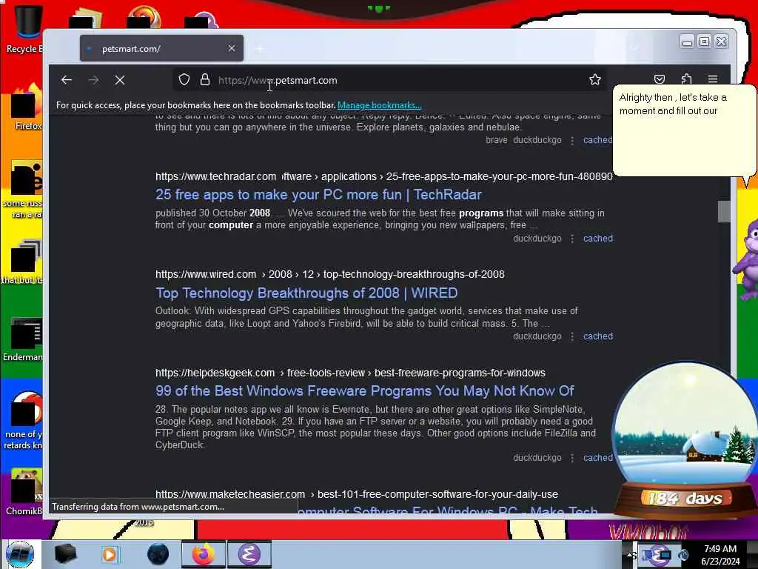
Task: Open the black folder taskbar icon
Action: pos(65,554)
